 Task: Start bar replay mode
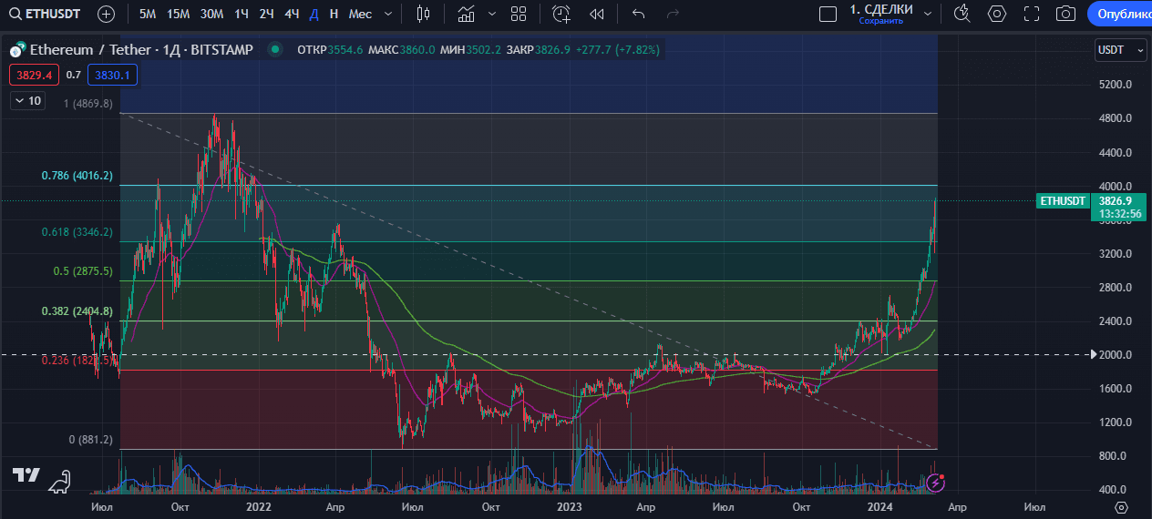(597, 14)
